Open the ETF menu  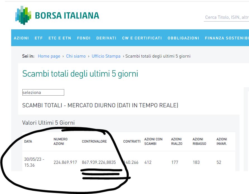[39, 38]
